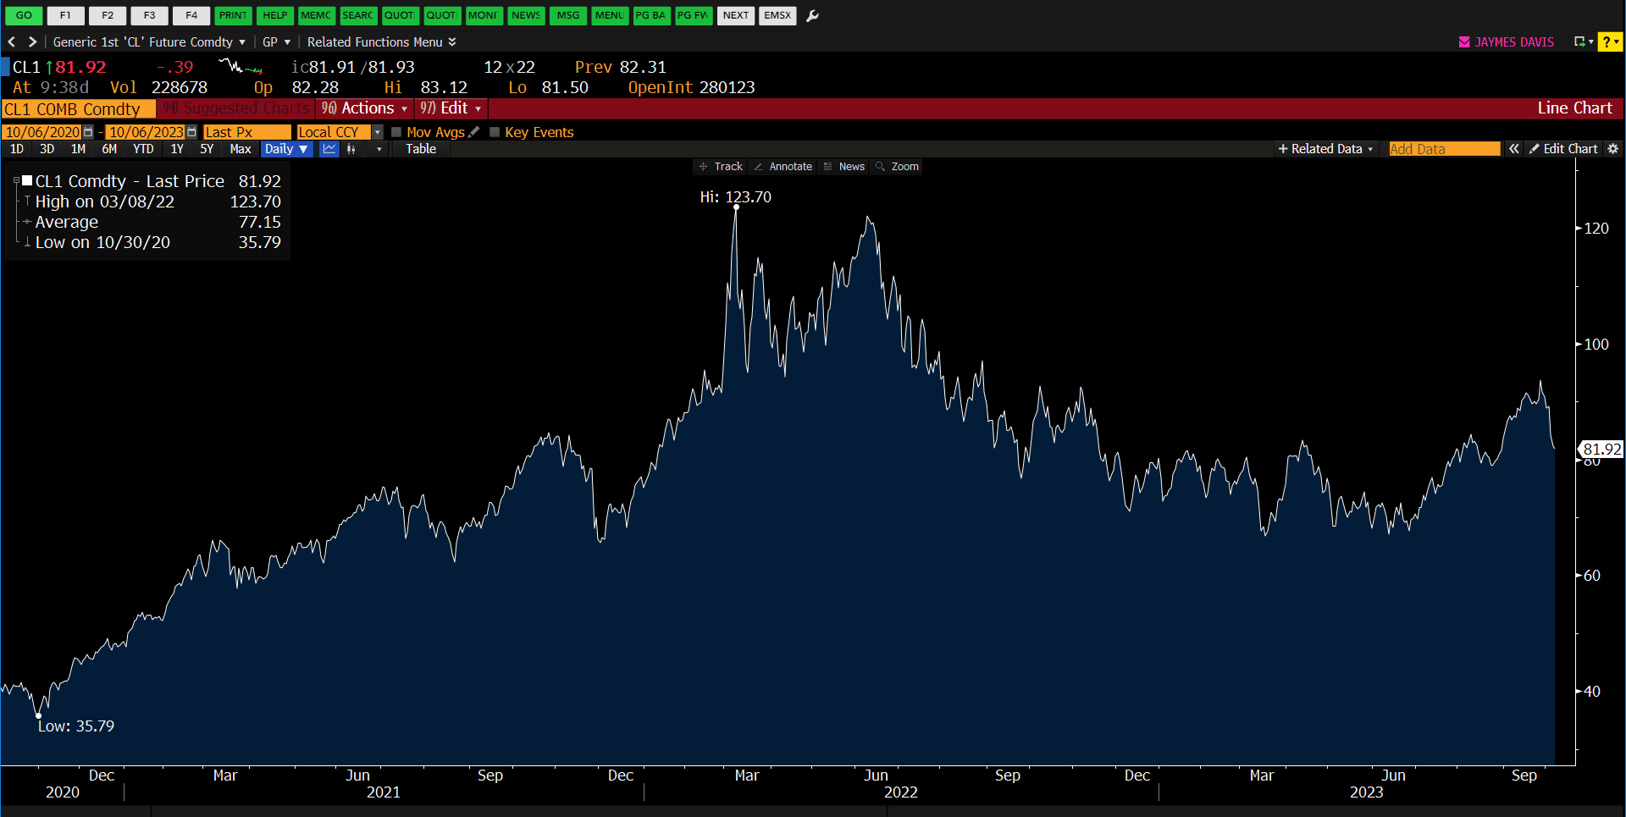Click the EMSX key button

coord(777,15)
